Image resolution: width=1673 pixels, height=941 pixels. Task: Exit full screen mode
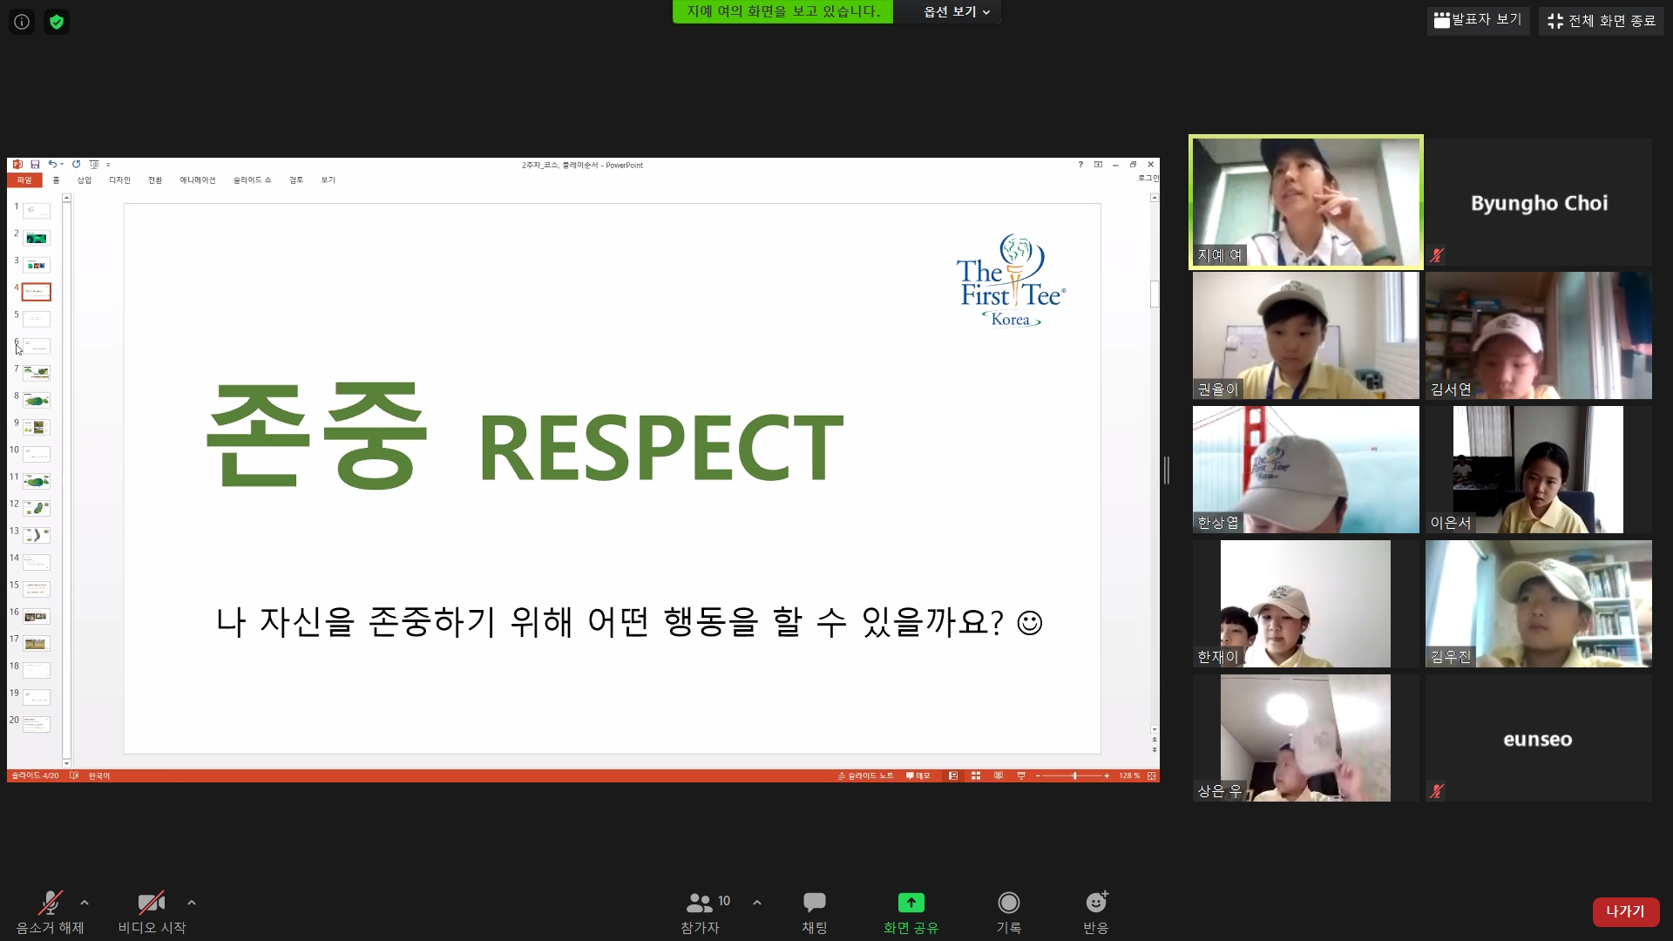pos(1601,21)
